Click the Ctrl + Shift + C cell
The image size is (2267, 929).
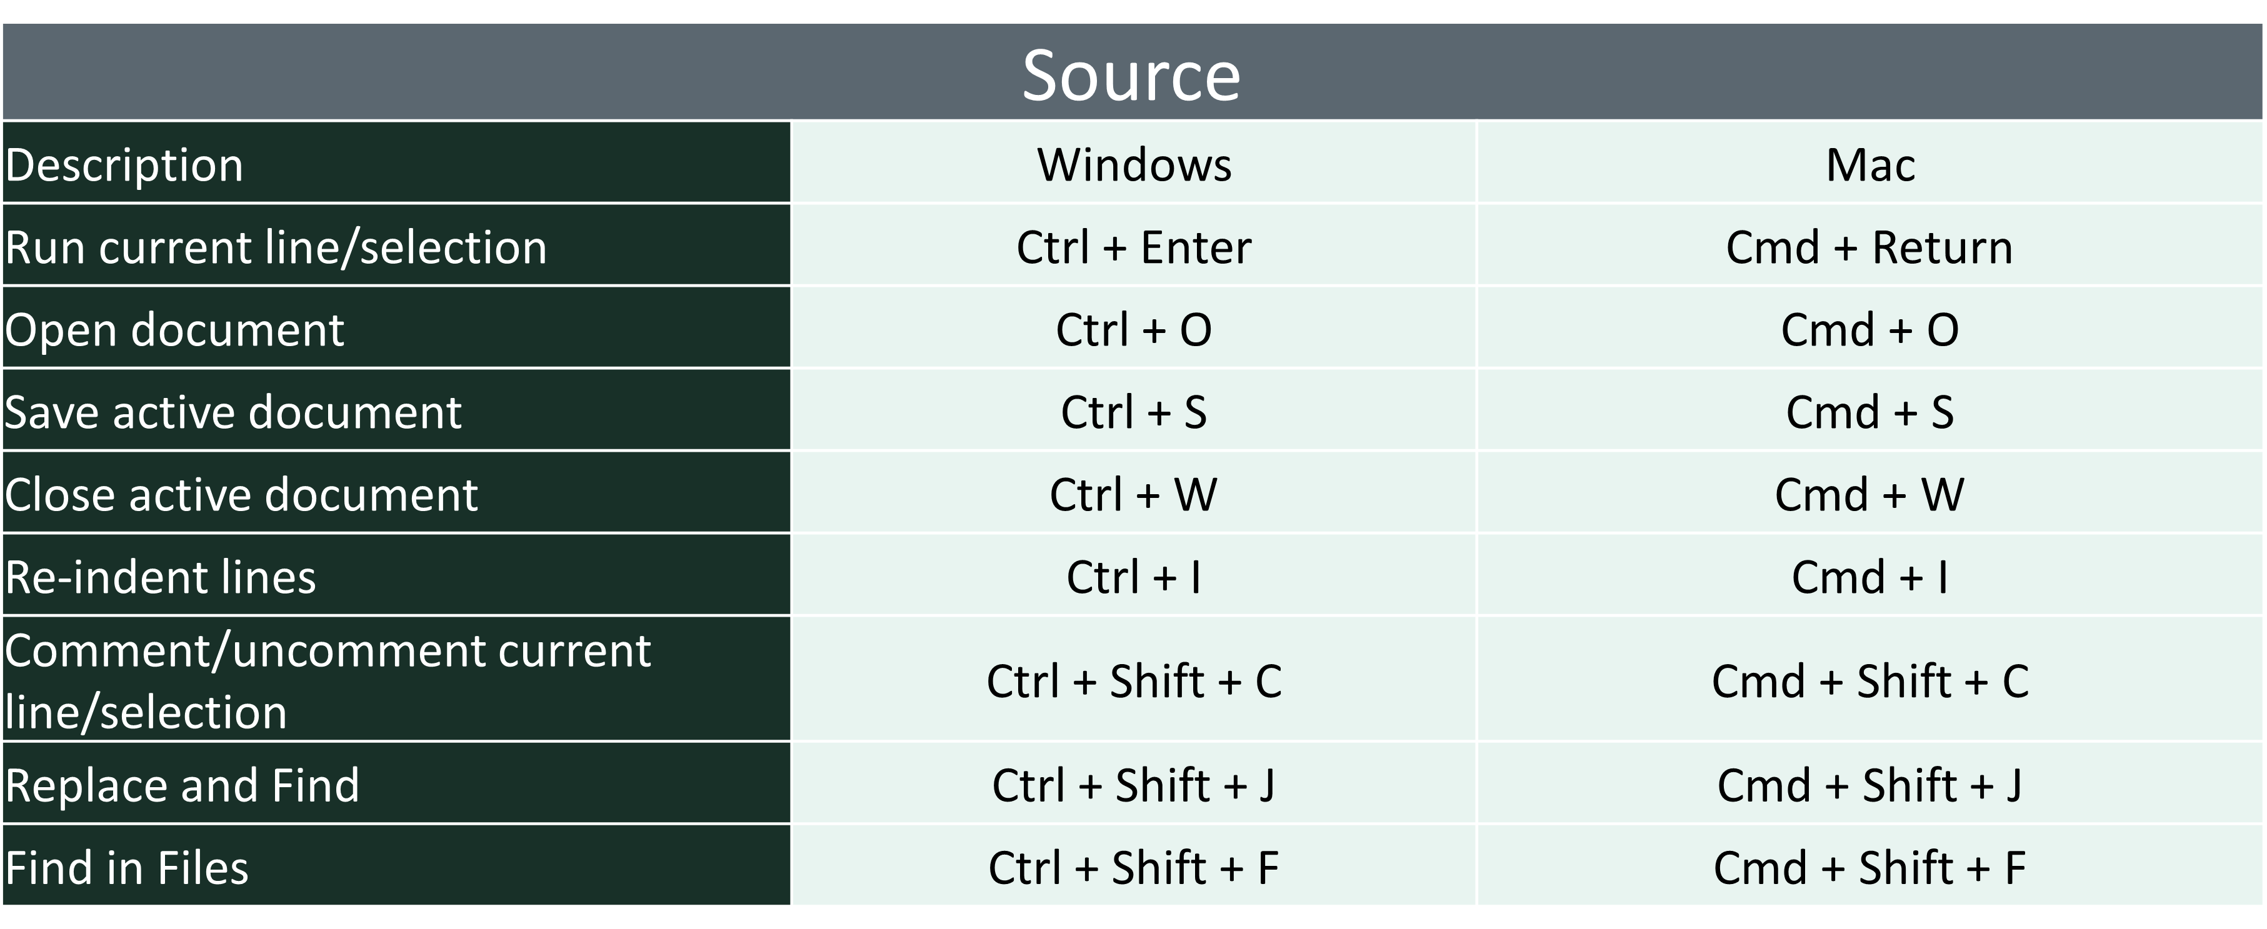(1134, 678)
